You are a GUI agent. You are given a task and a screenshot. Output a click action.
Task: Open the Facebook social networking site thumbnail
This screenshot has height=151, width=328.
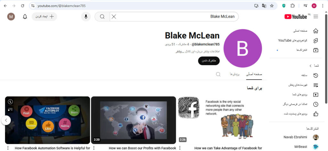(x=219, y=120)
